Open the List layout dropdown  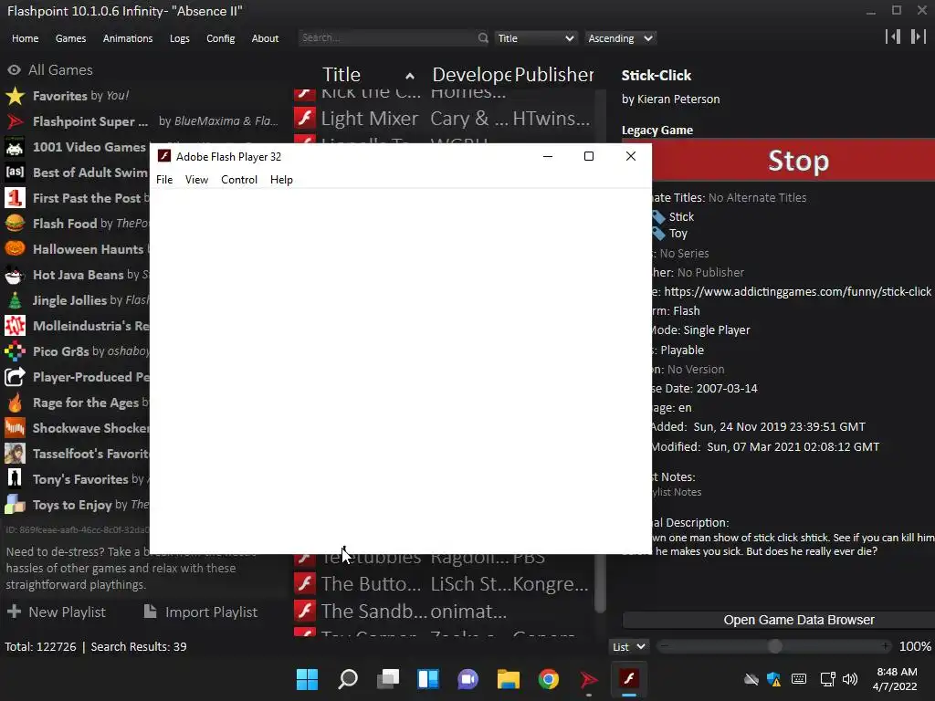[x=628, y=647]
